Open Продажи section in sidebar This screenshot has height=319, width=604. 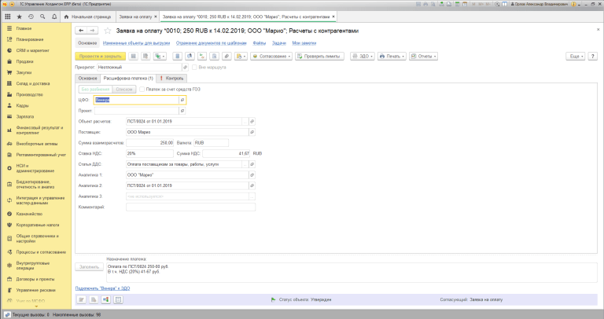24,61
